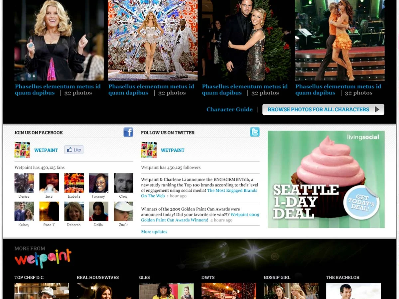The width and height of the screenshot is (399, 299).
Task: Click WETPAINT link under Follow Us on Twitter
Action: point(173,150)
